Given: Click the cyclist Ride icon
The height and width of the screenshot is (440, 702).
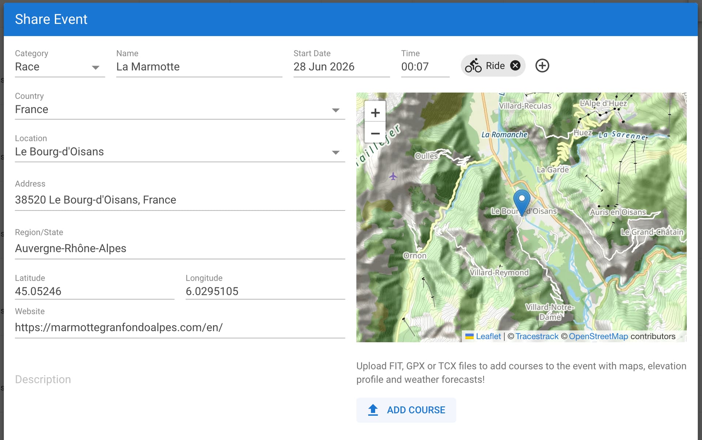Looking at the screenshot, I should 473,66.
